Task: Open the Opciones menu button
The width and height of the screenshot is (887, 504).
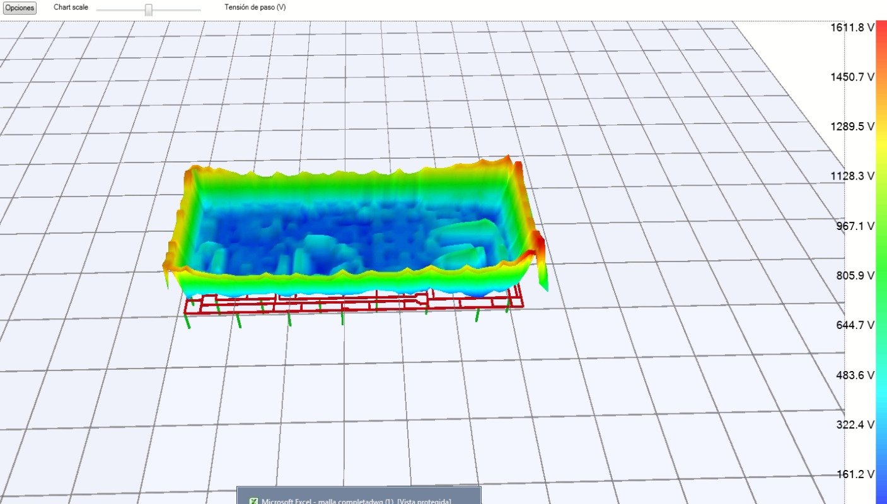Action: [20, 8]
